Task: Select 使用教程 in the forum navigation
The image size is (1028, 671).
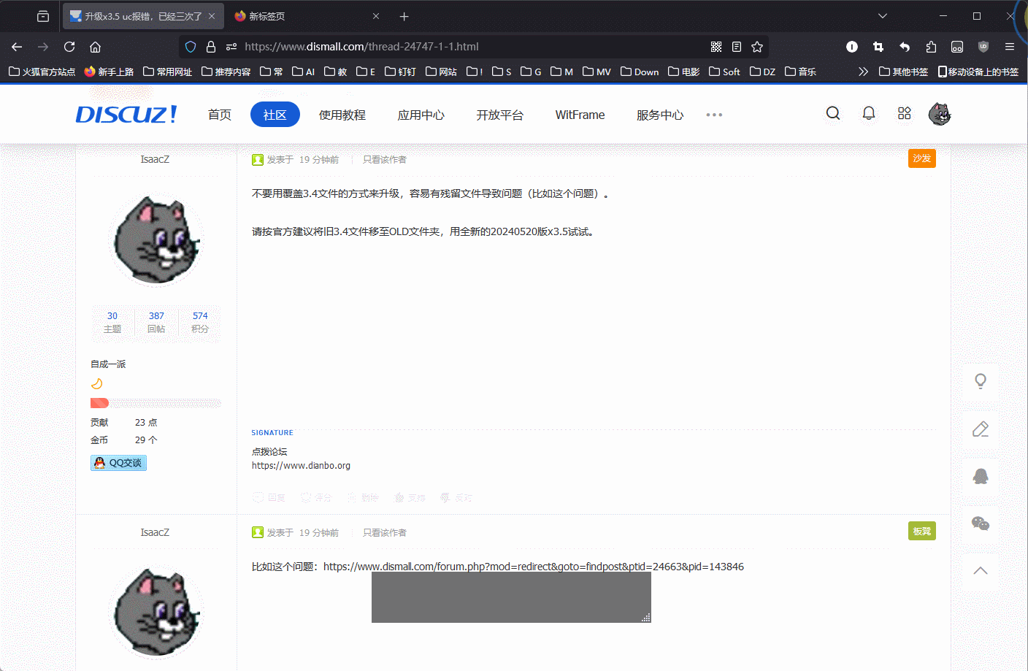Action: coord(342,115)
